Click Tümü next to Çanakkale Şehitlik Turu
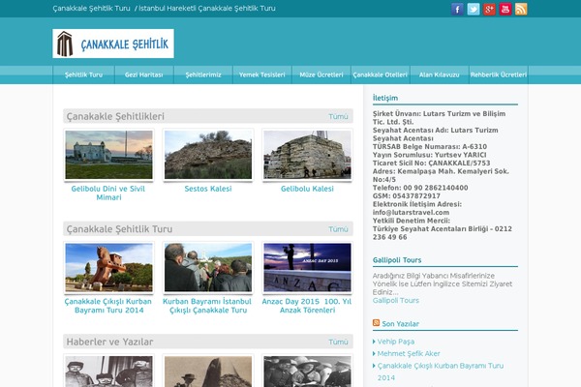The image size is (581, 387). [338, 229]
